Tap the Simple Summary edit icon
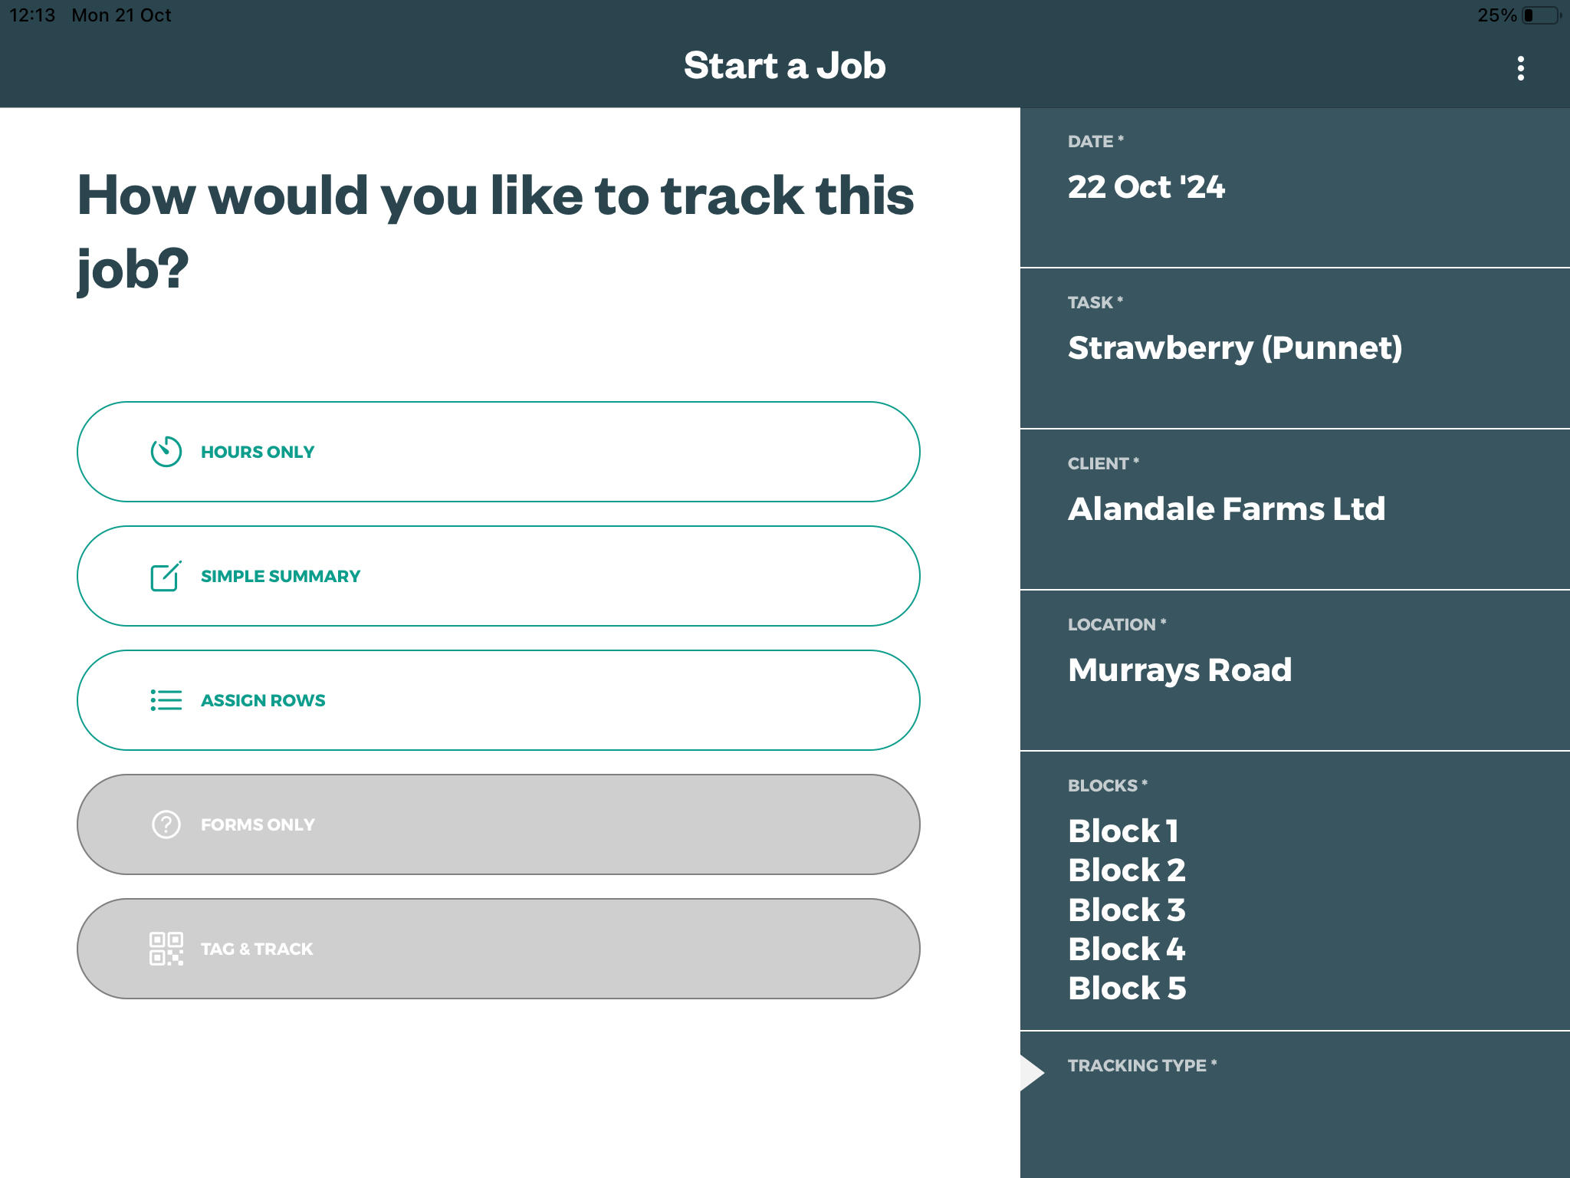The height and width of the screenshot is (1178, 1570). point(166,576)
